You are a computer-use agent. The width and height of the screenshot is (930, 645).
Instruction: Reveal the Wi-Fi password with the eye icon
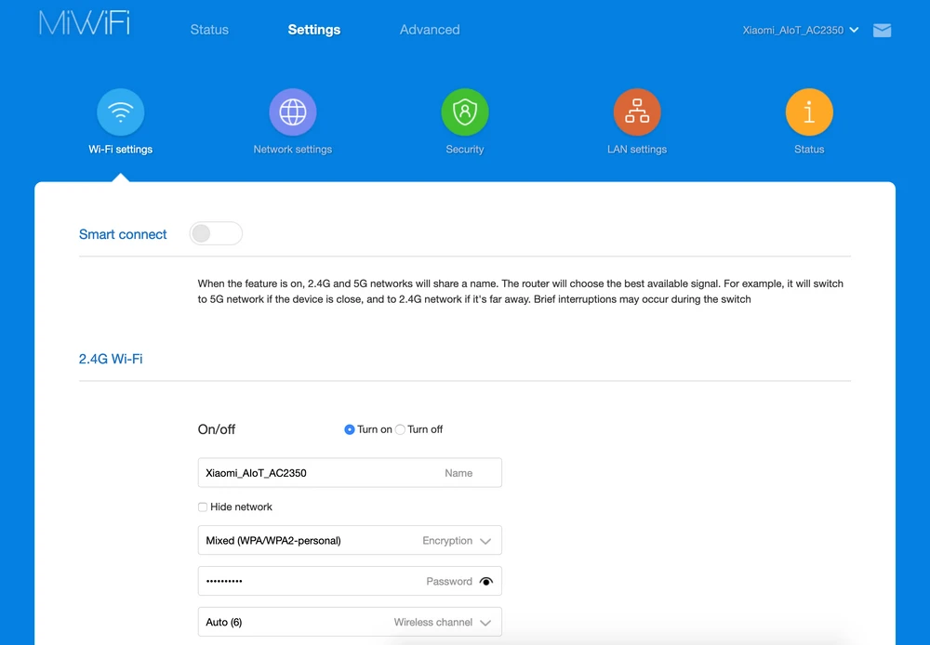click(x=486, y=581)
